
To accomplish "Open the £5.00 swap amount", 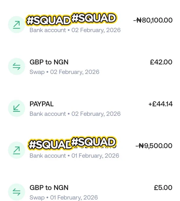I will [163, 188].
